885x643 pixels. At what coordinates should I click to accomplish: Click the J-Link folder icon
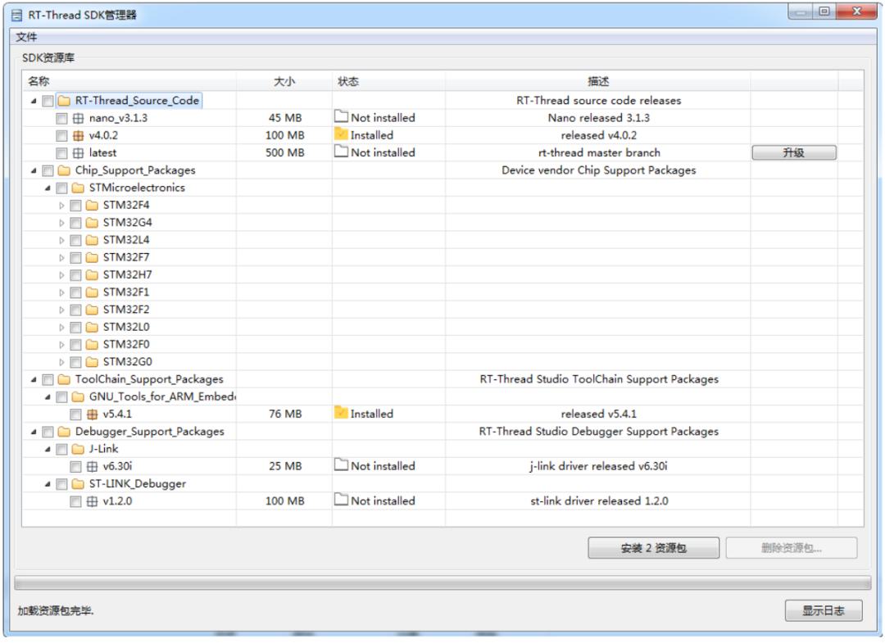[x=78, y=450]
